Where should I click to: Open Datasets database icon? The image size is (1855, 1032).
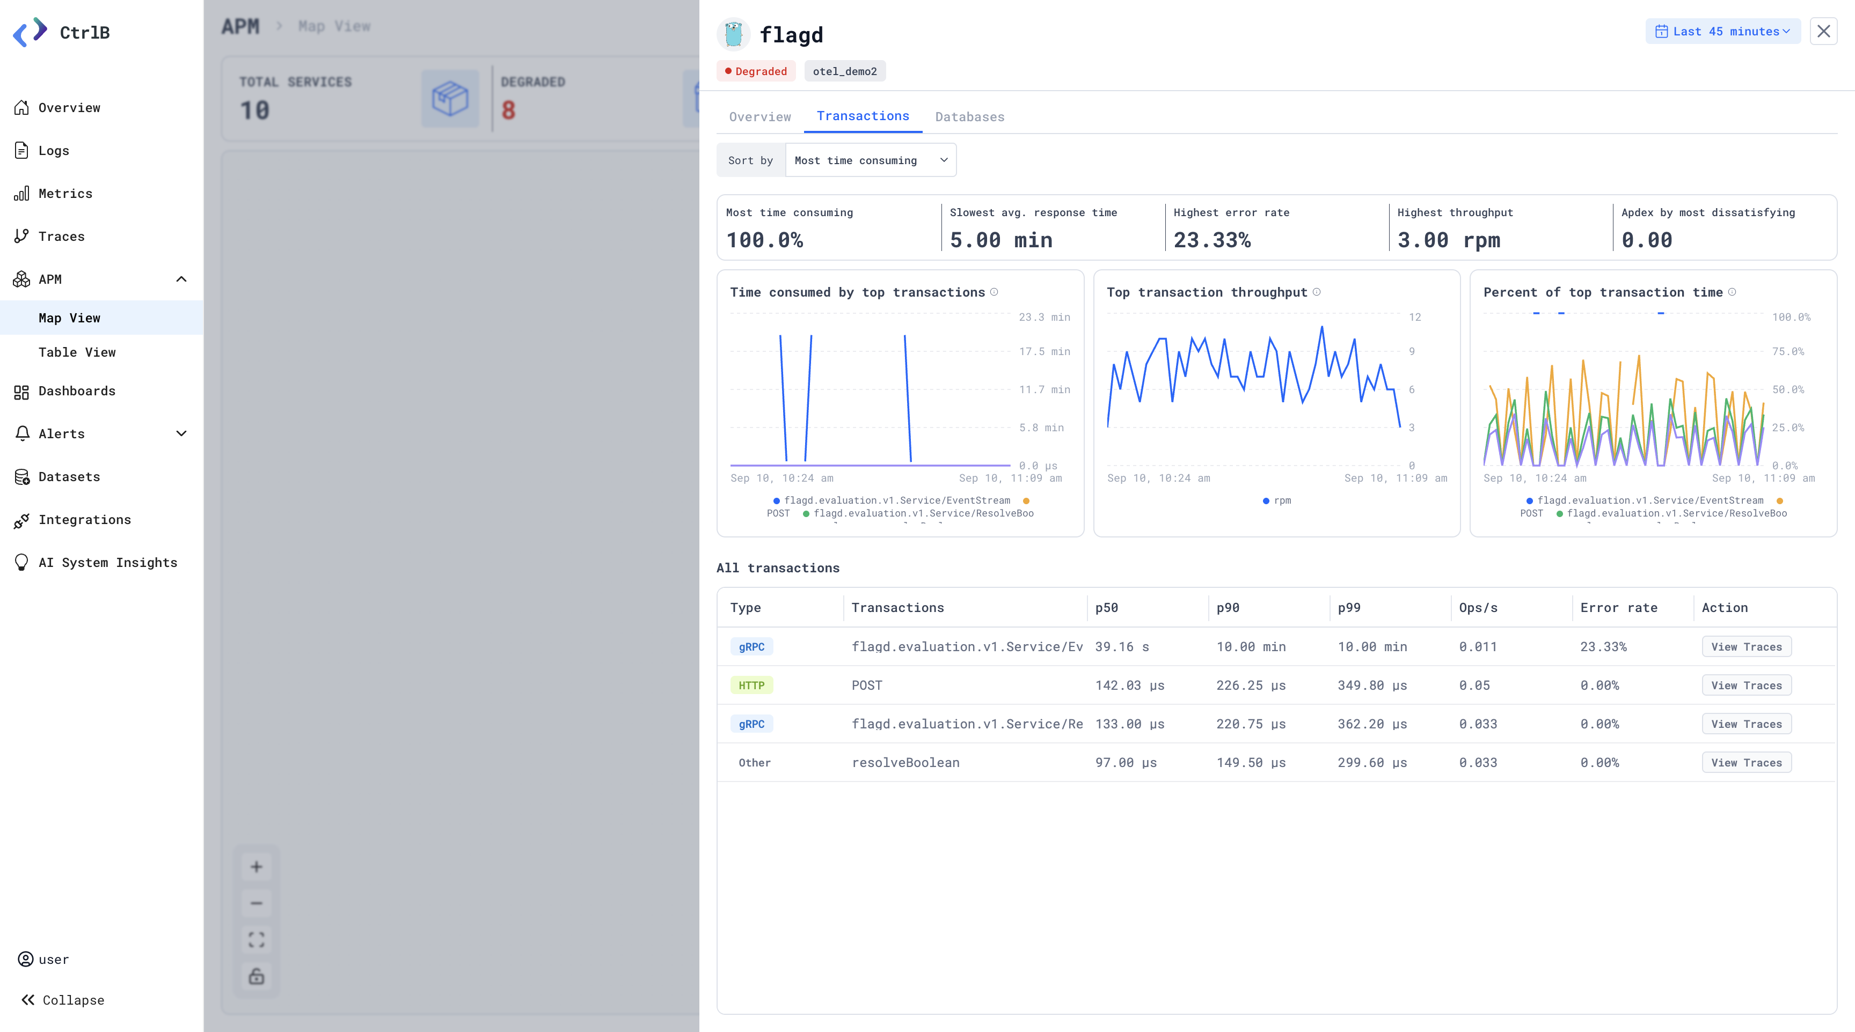[21, 477]
